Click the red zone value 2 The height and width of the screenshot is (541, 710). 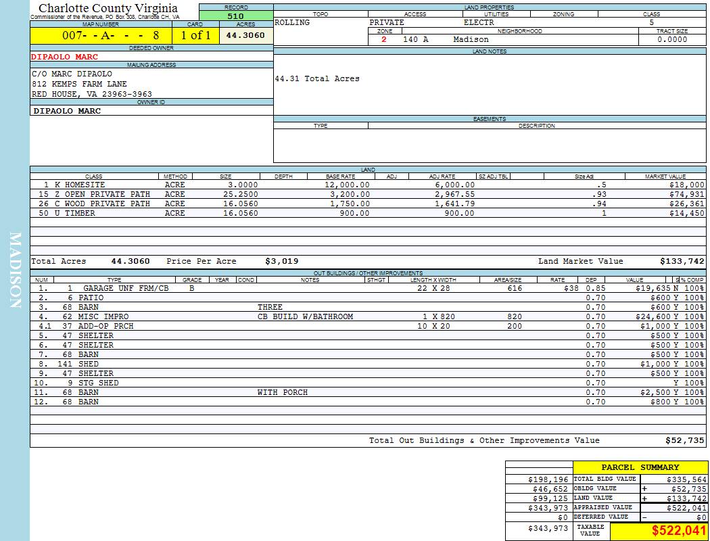coord(383,39)
